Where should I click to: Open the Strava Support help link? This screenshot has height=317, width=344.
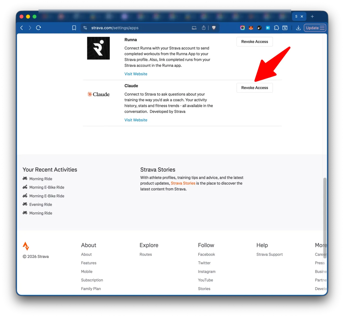pyautogui.click(x=270, y=254)
